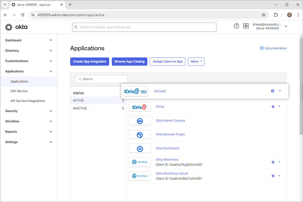Click the people, apps and groups search field

pos(144,27)
